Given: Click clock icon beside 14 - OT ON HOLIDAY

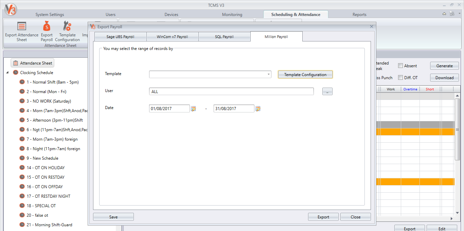Looking at the screenshot, I should point(22,168).
